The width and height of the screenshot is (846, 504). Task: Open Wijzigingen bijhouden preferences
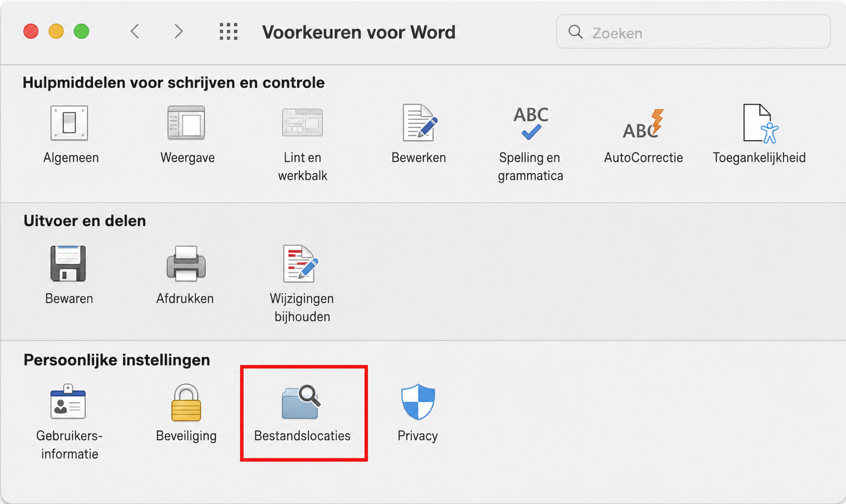coord(301,263)
